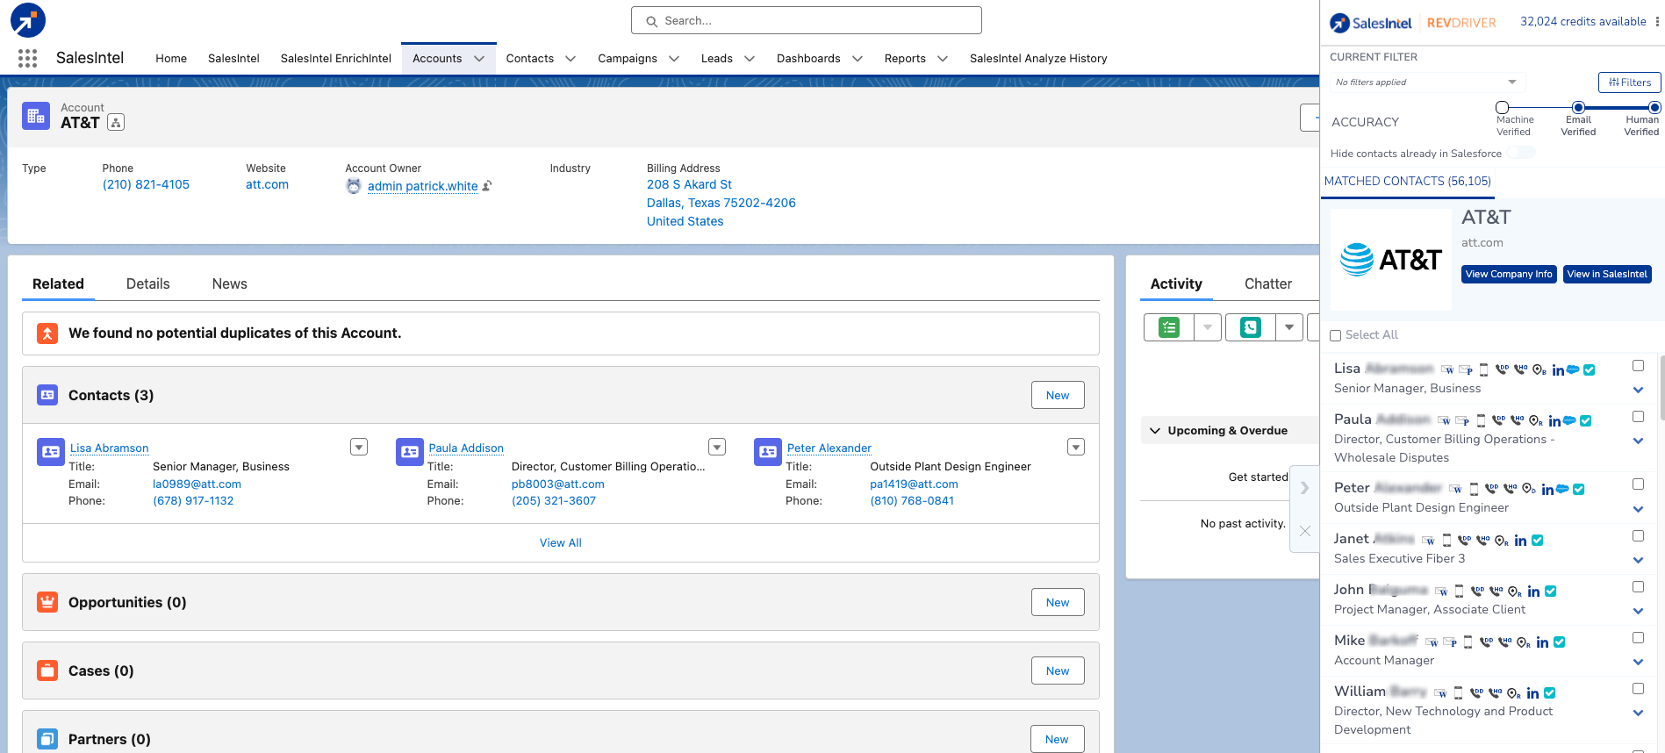Select the checkbox for Lisa in matched contacts

point(1638,366)
